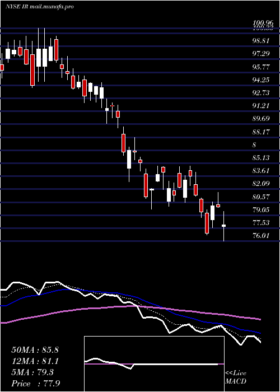280x392 pixels.
Task: Select the 92.73 price axis label
Action: click(261, 93)
